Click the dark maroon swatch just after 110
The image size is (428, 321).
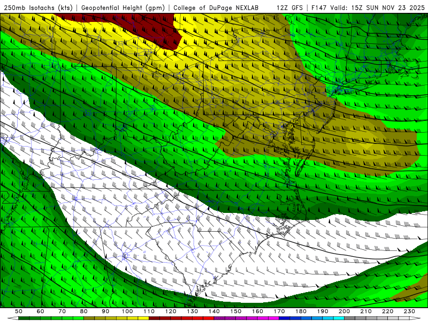[154, 318]
